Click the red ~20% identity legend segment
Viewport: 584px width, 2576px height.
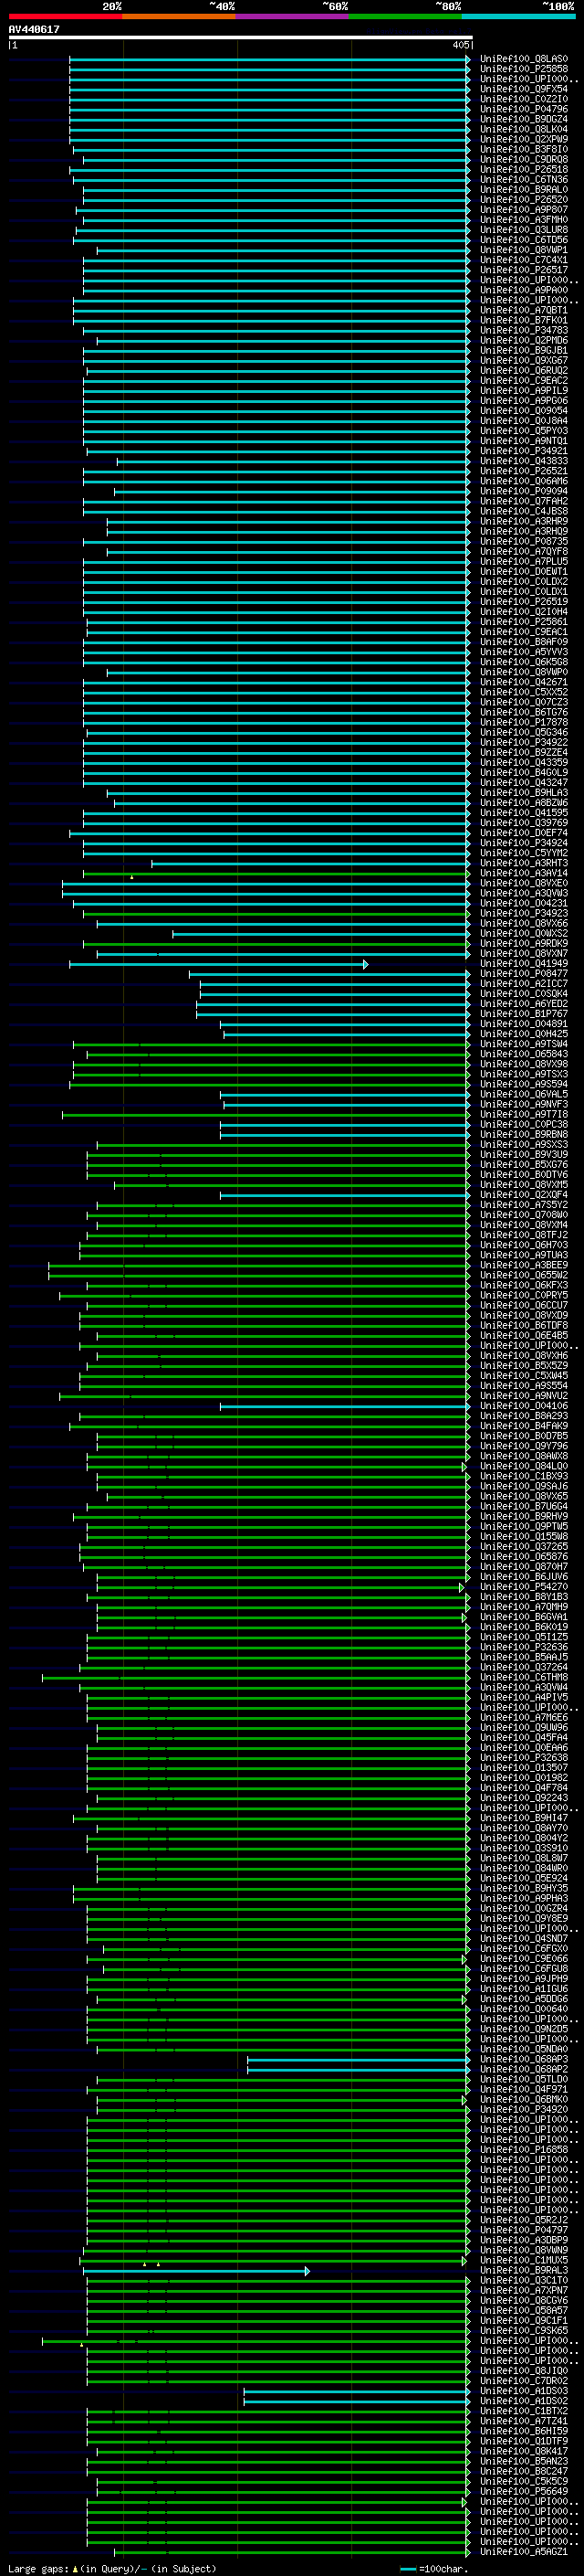pos(65,16)
